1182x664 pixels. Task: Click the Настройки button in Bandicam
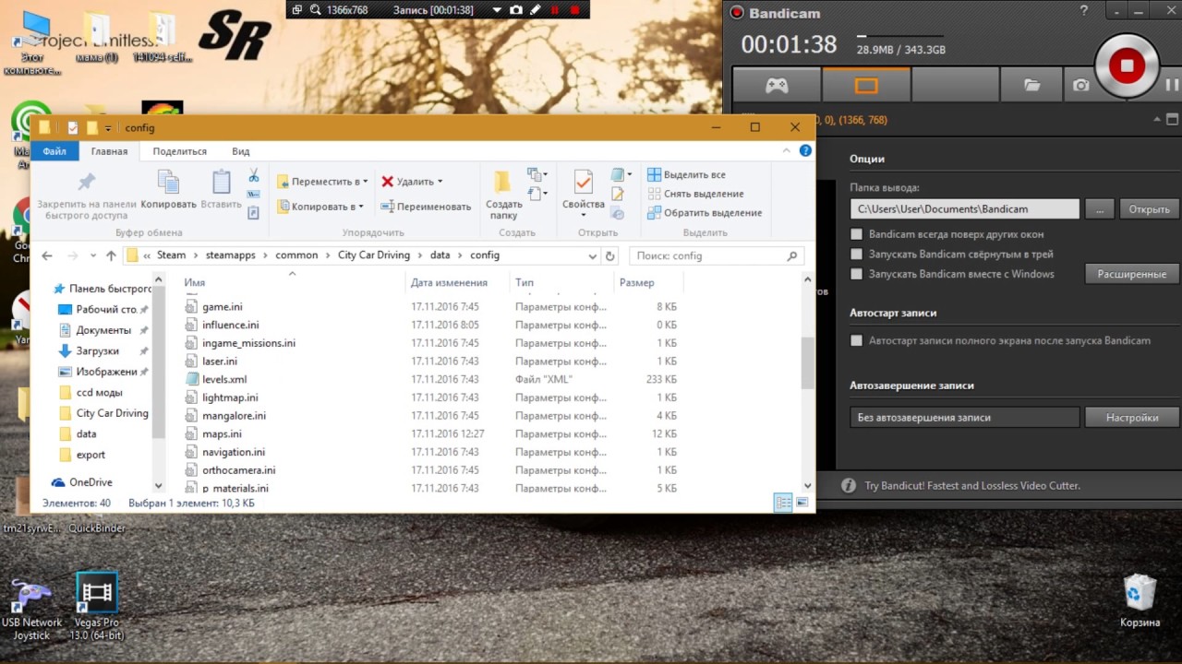(1132, 418)
